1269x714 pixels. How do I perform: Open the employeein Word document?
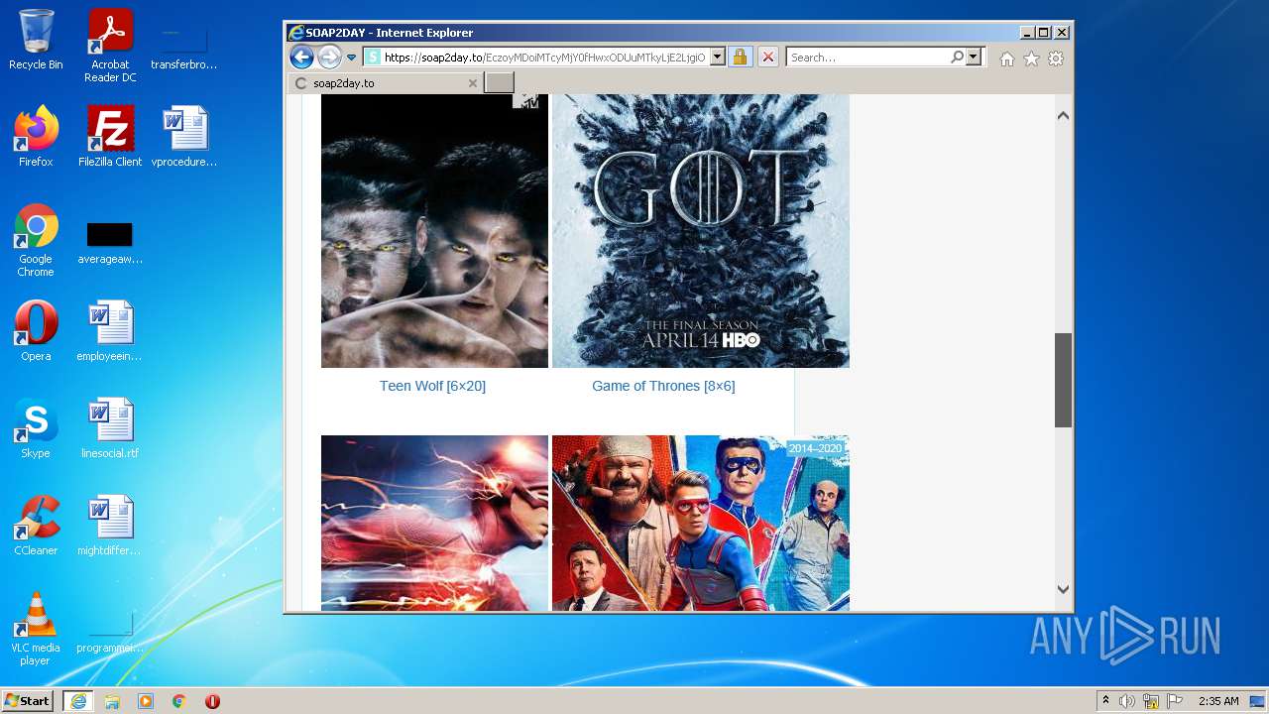point(110,331)
